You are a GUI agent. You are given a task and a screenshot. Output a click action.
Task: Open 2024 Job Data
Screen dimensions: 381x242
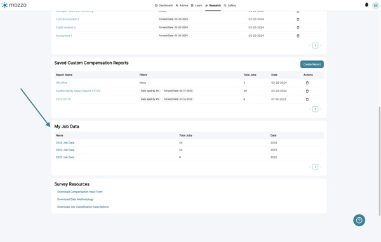point(65,143)
